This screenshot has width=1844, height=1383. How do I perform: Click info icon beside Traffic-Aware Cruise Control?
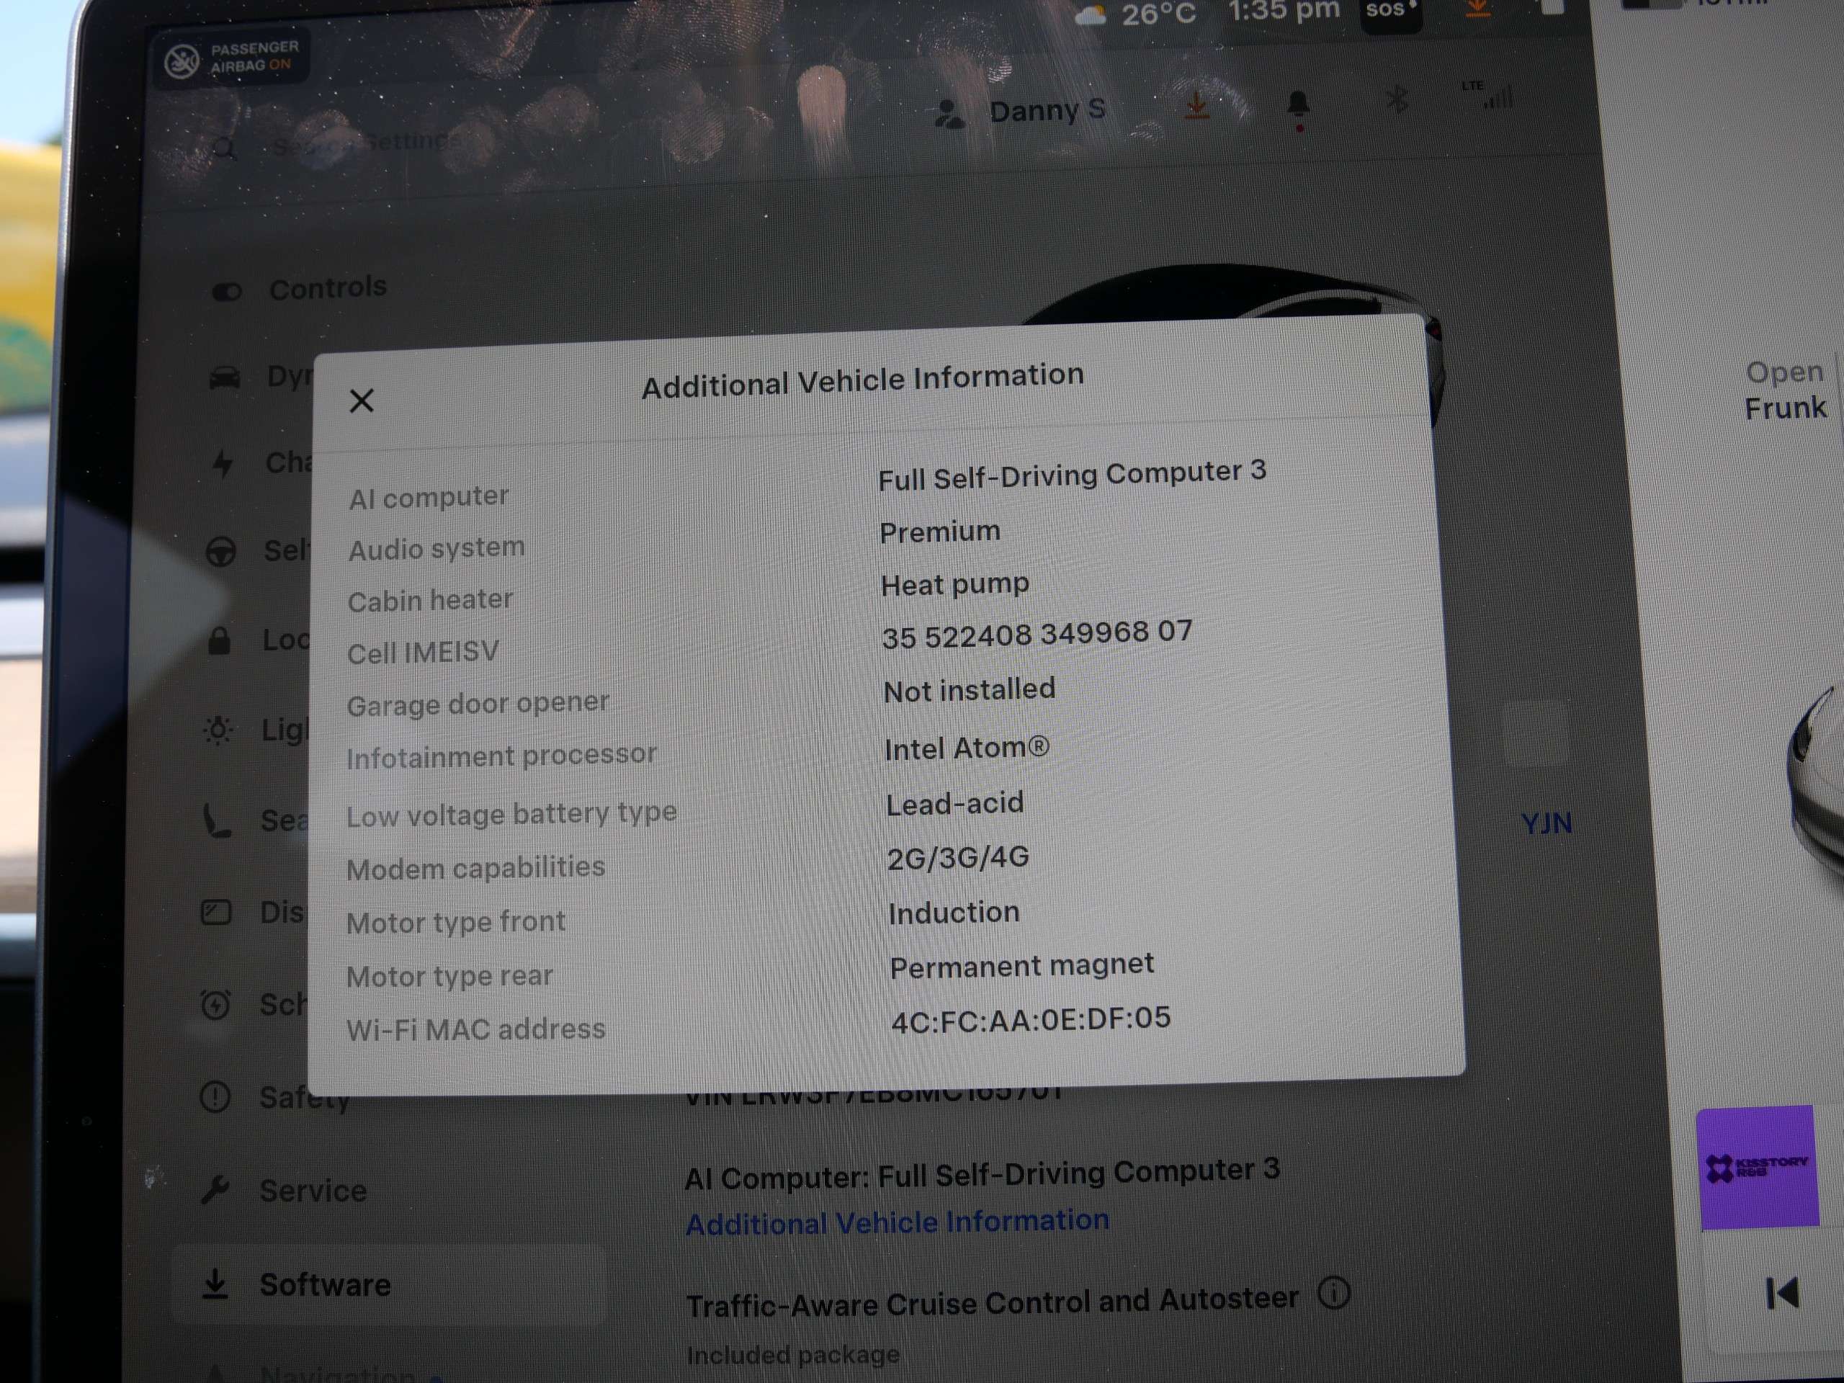tap(1334, 1293)
